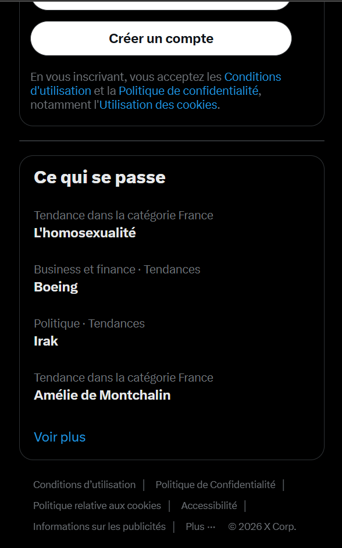The height and width of the screenshot is (548, 342).
Task: Open the Accessibilité footer link
Action: [209, 506]
